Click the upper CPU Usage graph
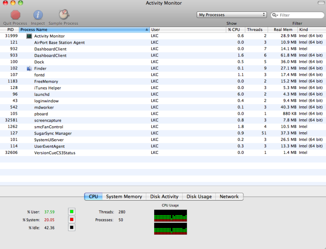326x249 pixels. (171, 216)
